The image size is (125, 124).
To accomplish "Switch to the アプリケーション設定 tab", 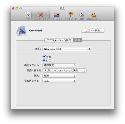I will 59,40.
